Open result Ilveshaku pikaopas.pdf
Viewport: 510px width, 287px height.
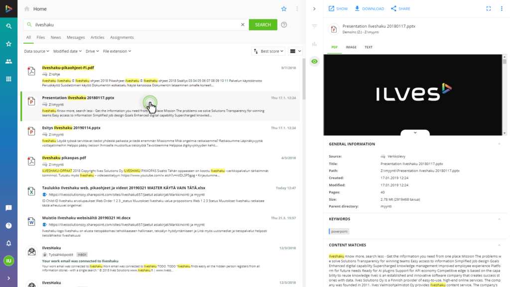(x=64, y=157)
